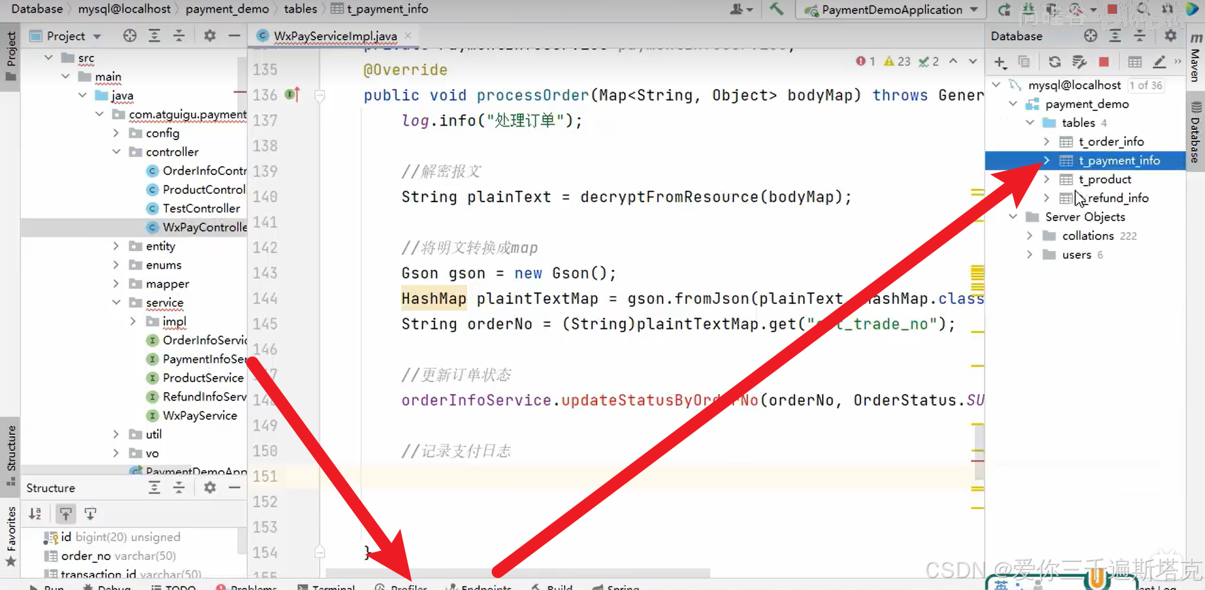Click the locate target icon in Database panel
The width and height of the screenshot is (1205, 590).
(1091, 36)
